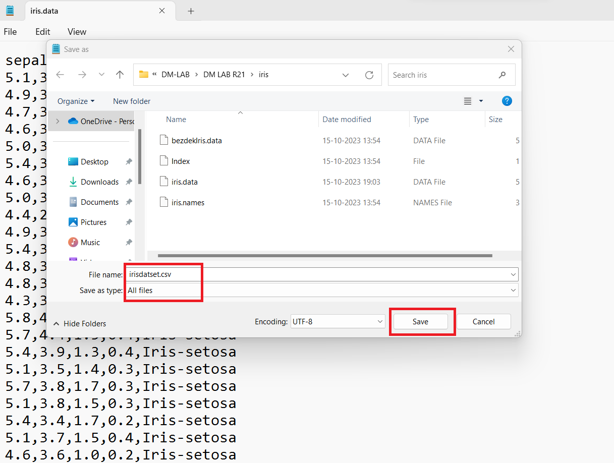Click the Notepad icon in Save as title

56,49
